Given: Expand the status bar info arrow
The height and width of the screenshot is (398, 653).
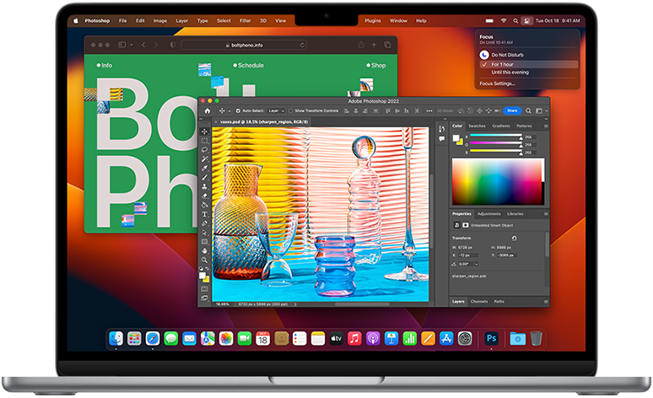Looking at the screenshot, I should [295, 304].
